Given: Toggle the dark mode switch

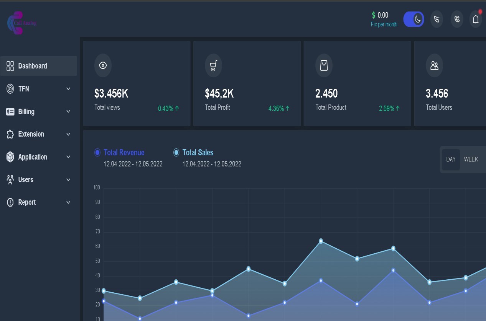Looking at the screenshot, I should click(x=414, y=19).
